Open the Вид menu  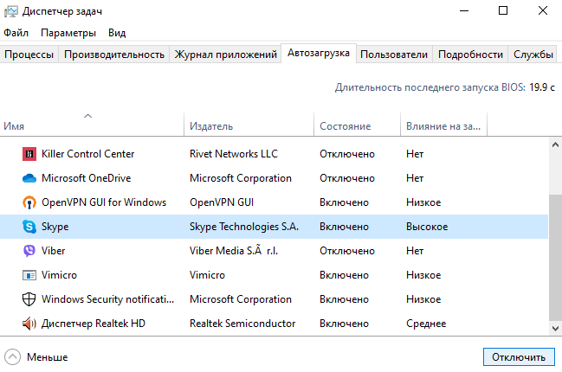(x=117, y=33)
